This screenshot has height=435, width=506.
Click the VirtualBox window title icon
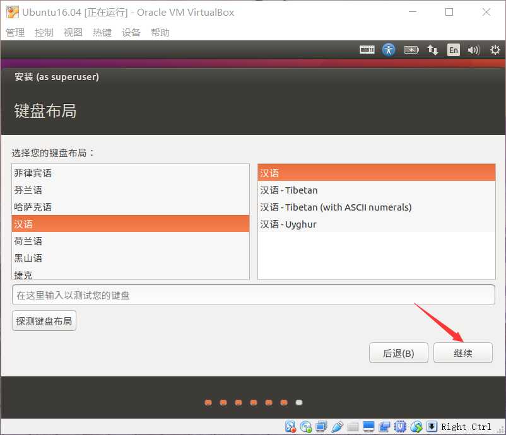tap(13, 12)
